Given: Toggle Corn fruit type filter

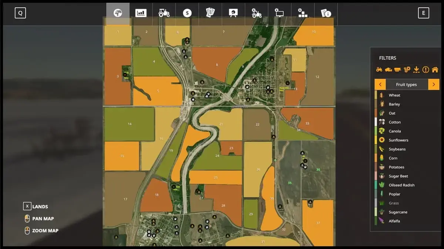Looking at the screenshot, I should point(393,158).
